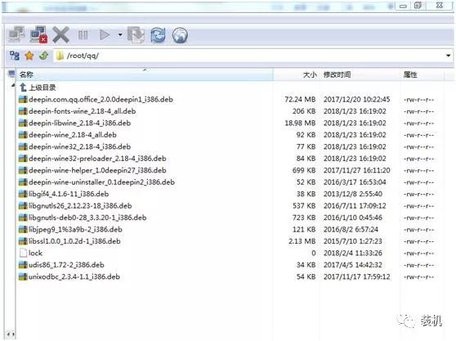
Task: Select the lock file name
Action: click(x=35, y=253)
